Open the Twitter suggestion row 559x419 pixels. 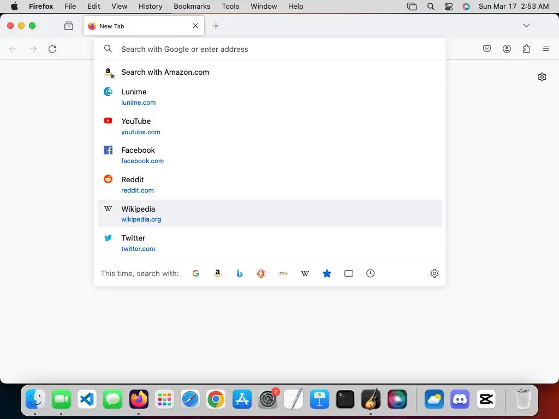pos(270,243)
